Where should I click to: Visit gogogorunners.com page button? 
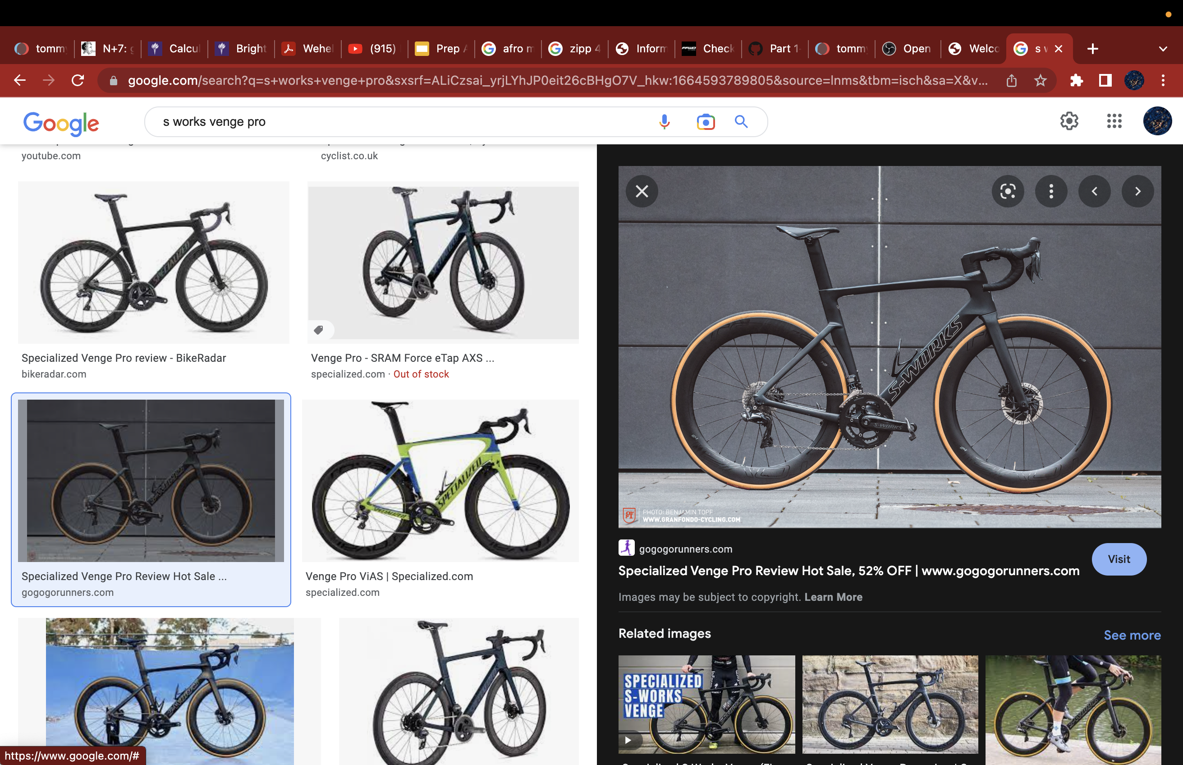(x=1119, y=559)
